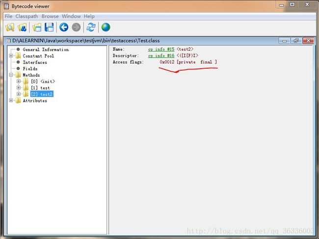
Task: Click the Bytecode viewer title bar icon
Action: 6,6
